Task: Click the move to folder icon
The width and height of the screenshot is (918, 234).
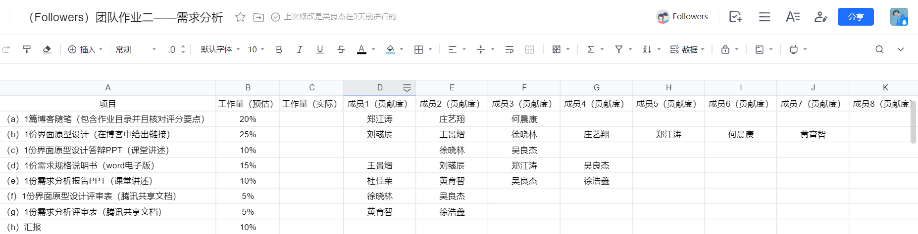Action: click(258, 17)
